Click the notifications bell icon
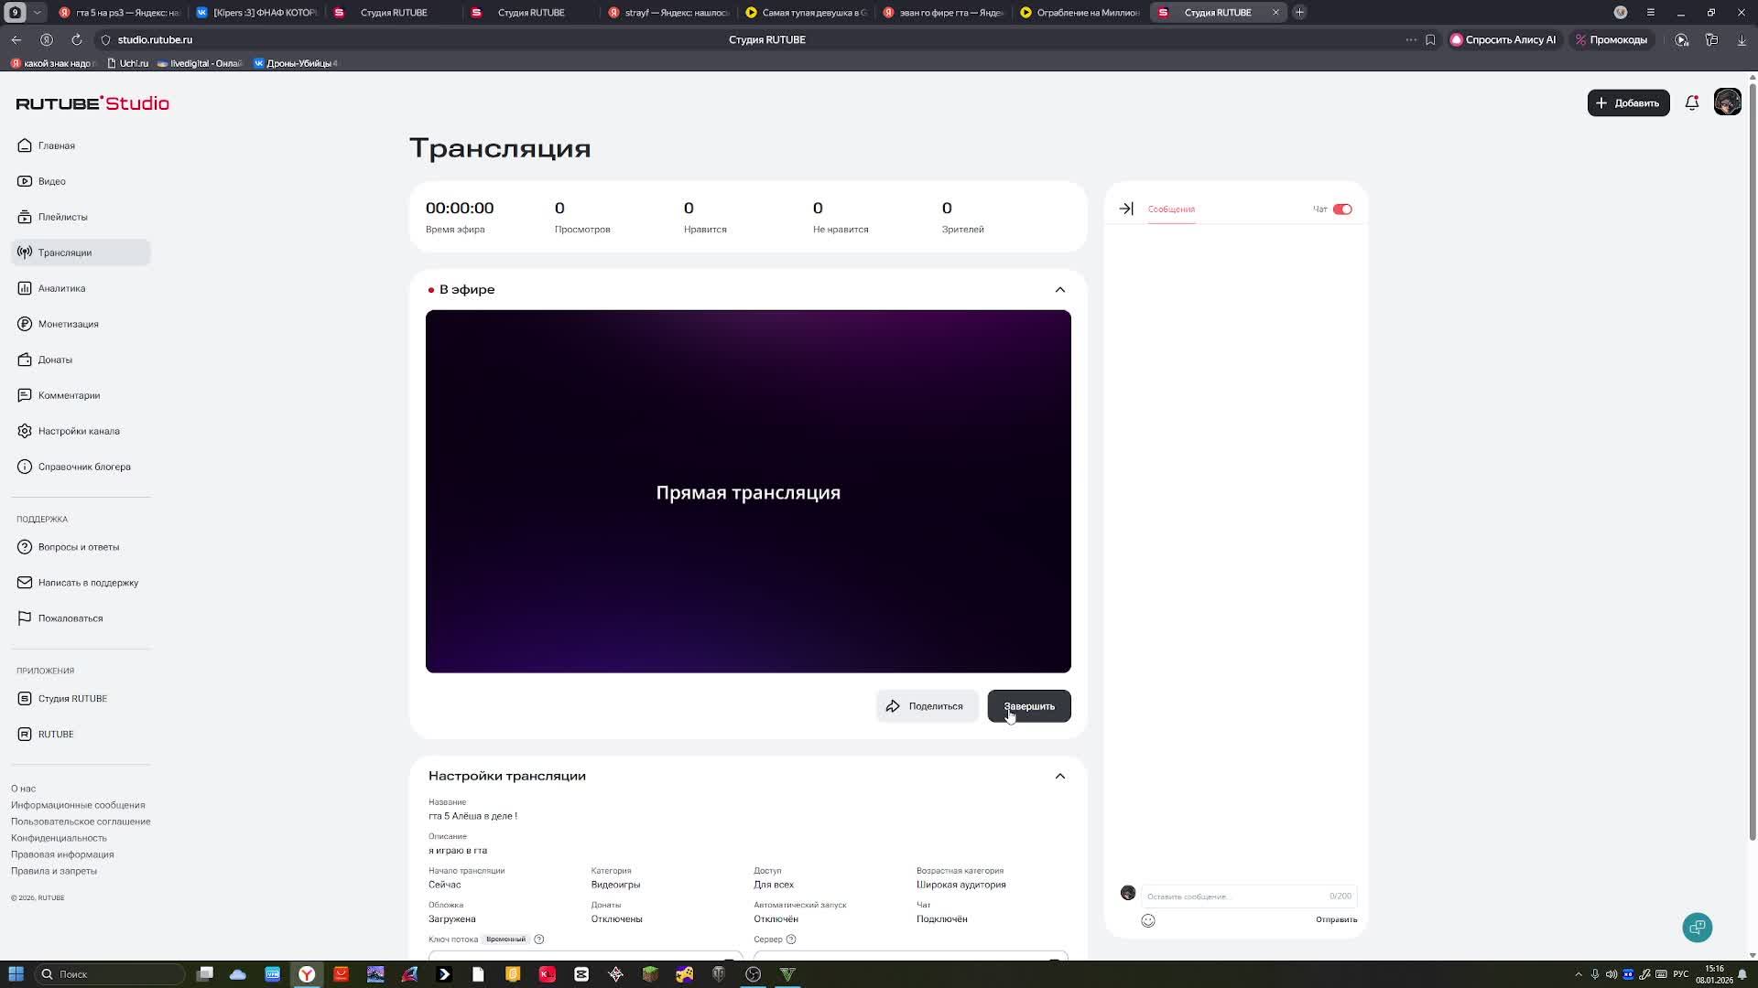This screenshot has height=988, width=1758. tap(1692, 103)
